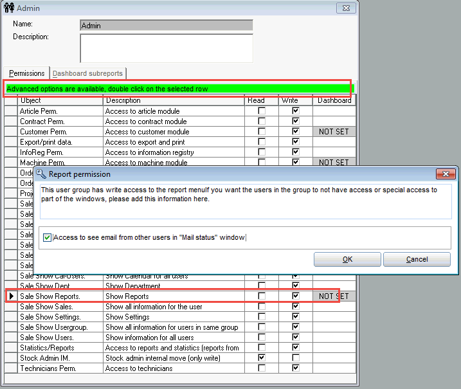The image size is (461, 389).
Task: Click NOT SET dashboard cell for Customer Perm.
Action: point(334,132)
